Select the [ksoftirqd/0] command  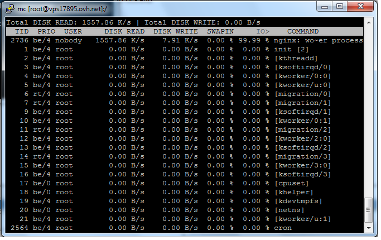(302, 67)
